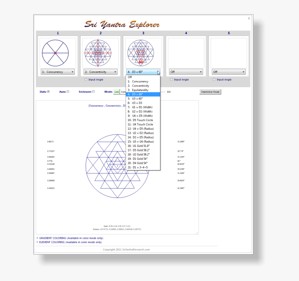This screenshot has height=281, width=299.
Task: Click the canvas resize grip handle
Action: coord(197,233)
